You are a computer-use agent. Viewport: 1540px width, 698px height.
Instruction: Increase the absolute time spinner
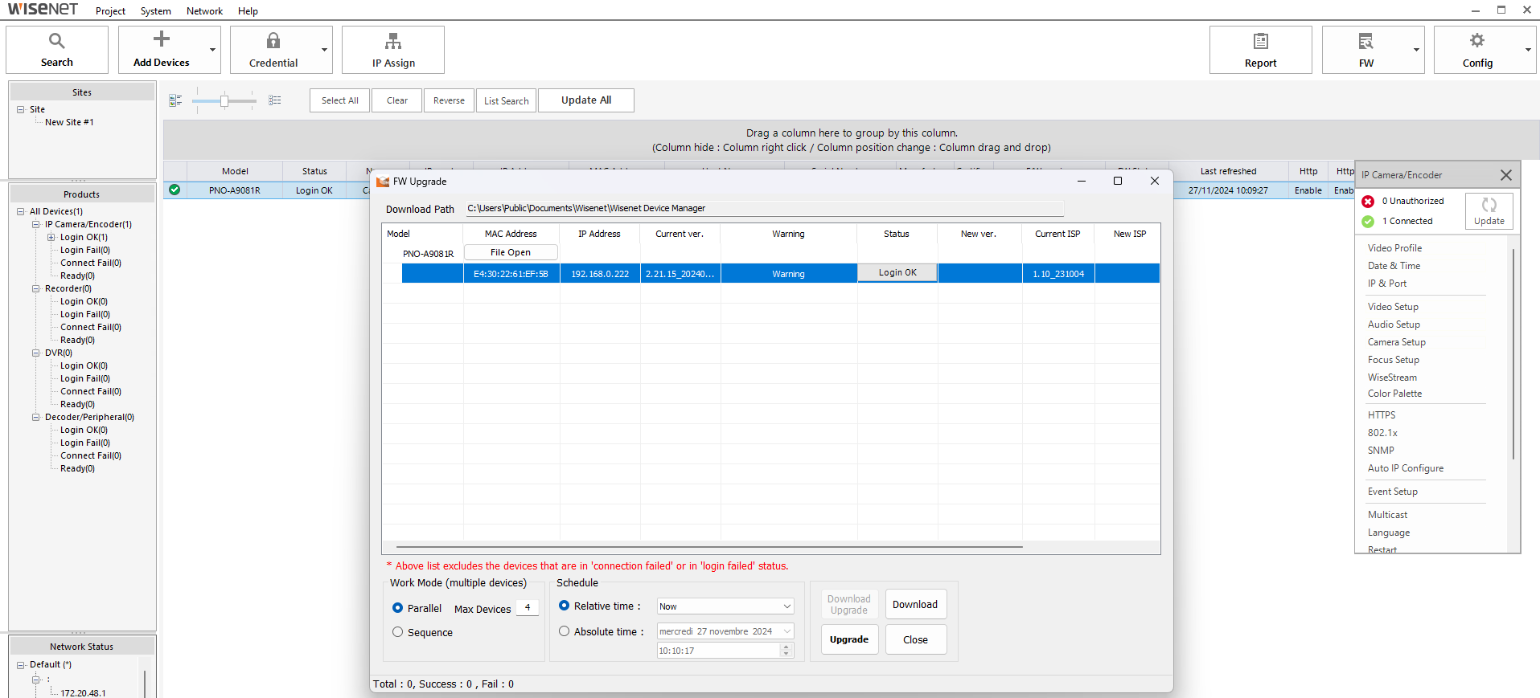pos(786,647)
